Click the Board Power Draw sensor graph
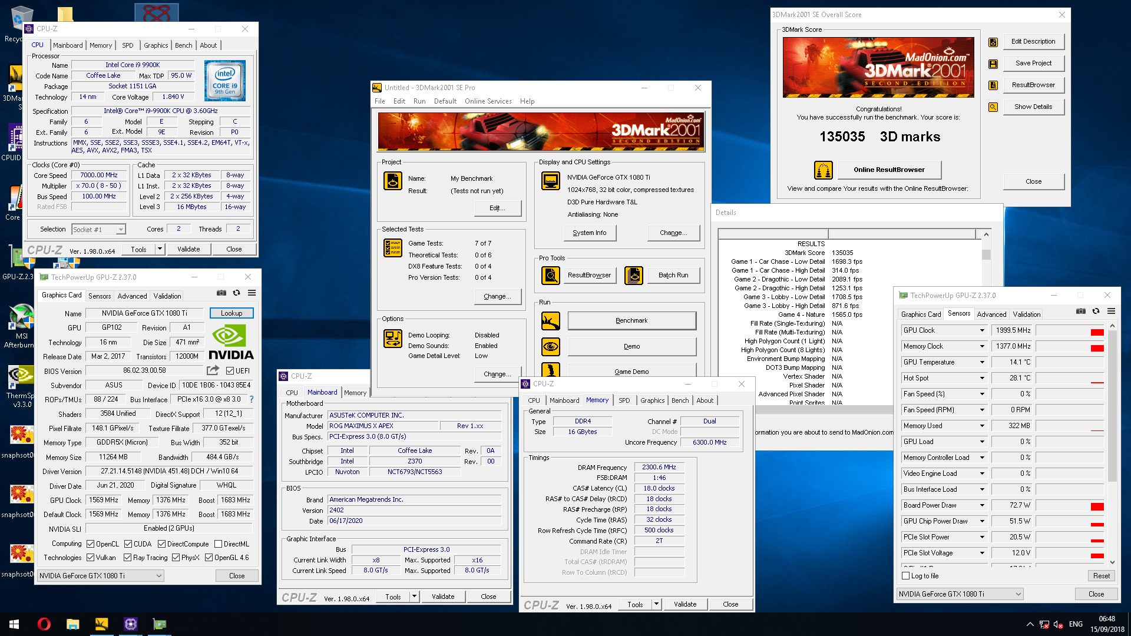Image resolution: width=1131 pixels, height=636 pixels. 1070,506
